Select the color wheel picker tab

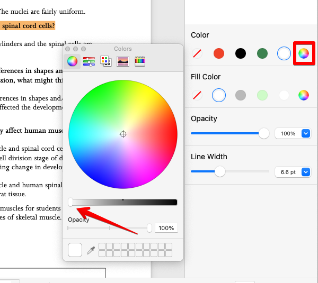[x=72, y=61]
